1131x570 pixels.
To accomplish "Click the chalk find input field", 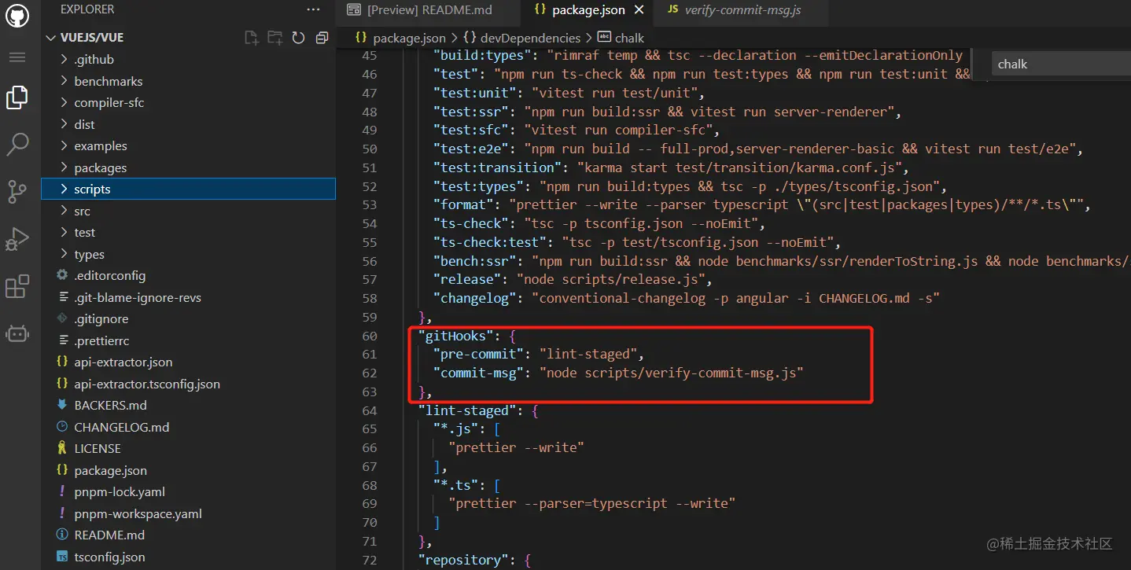I will pyautogui.click(x=1062, y=64).
